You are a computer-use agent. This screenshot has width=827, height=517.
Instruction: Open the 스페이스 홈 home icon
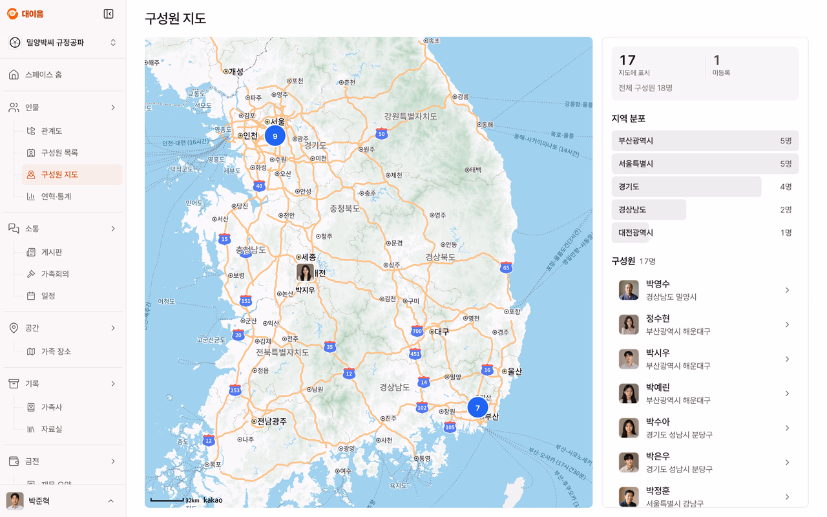(x=14, y=74)
